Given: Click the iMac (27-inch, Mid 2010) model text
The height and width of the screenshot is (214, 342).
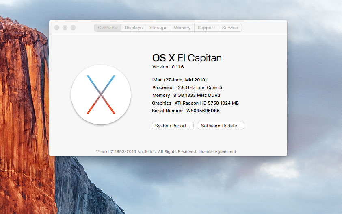Looking at the screenshot, I should click(179, 80).
